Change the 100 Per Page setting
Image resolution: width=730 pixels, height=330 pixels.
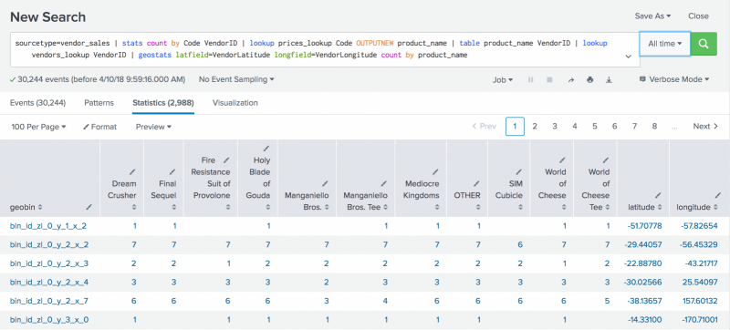coord(38,127)
